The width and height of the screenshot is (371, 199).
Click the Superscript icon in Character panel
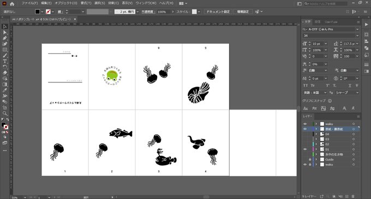(328, 85)
